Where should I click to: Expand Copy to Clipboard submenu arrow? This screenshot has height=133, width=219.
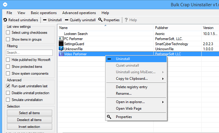[x=163, y=79]
